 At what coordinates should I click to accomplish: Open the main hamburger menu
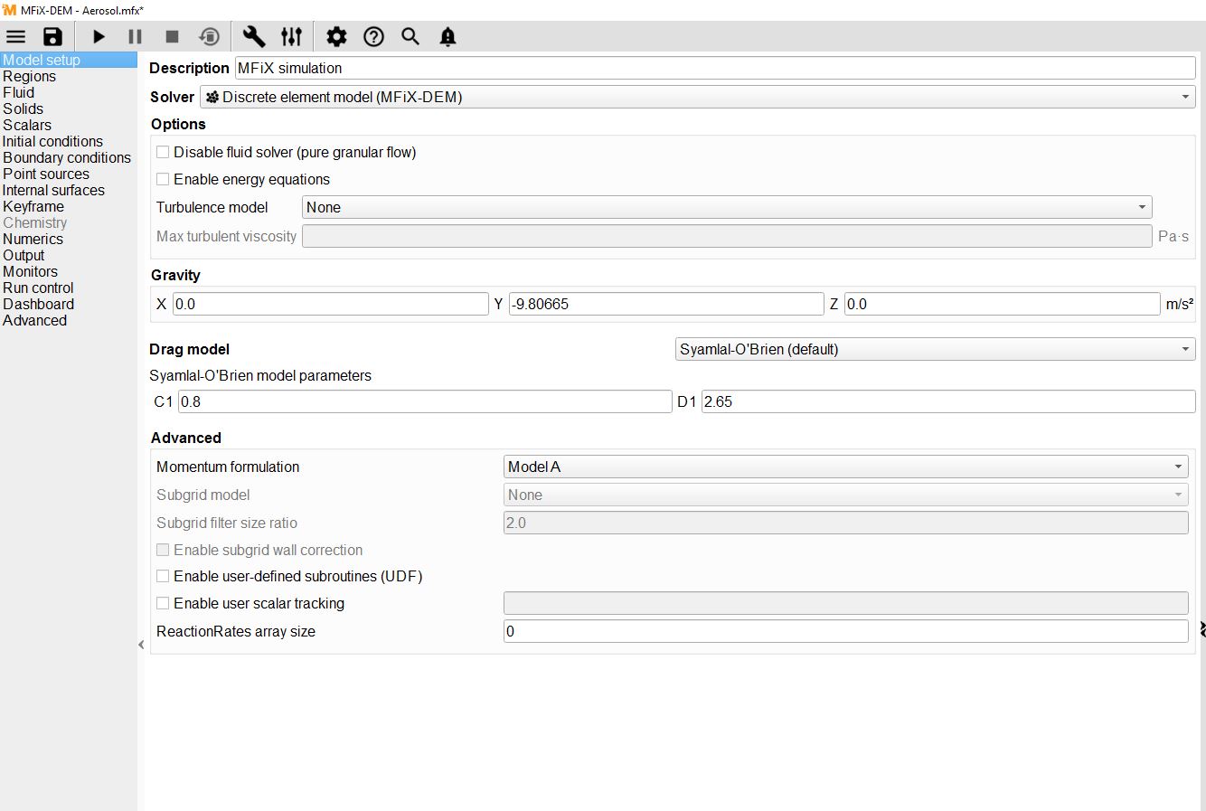16,37
